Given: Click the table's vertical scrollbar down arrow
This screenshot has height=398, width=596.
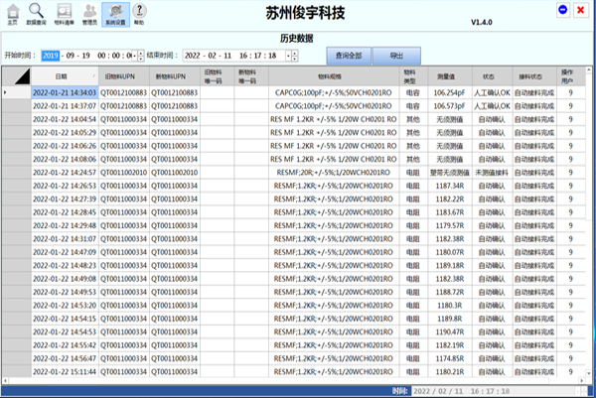Looking at the screenshot, I should (589, 374).
